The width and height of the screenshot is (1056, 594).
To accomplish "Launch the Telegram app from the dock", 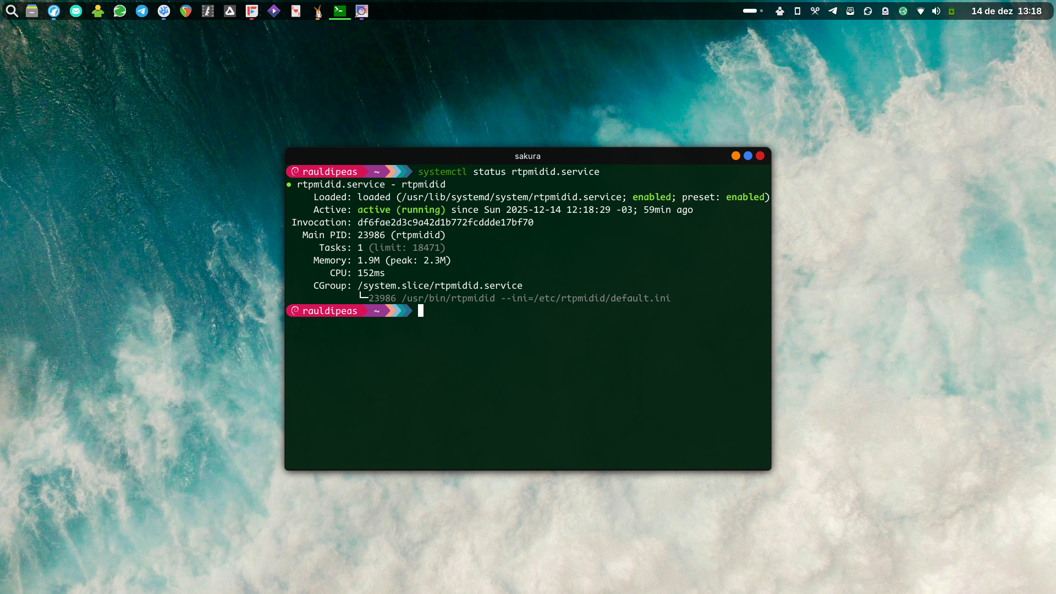I will pos(142,11).
